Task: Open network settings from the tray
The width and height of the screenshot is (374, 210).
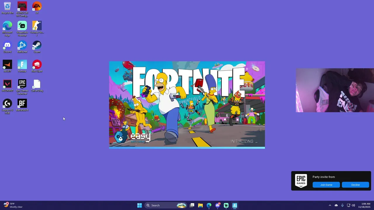Action: point(348,205)
